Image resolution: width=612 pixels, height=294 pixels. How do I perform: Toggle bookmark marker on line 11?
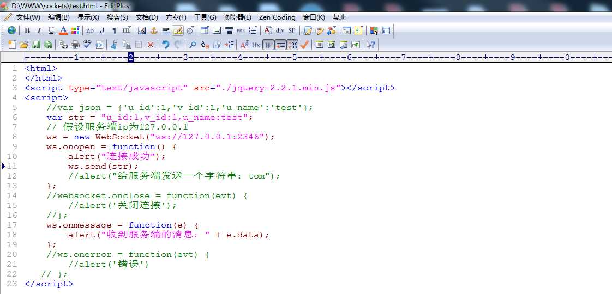(x=4, y=166)
